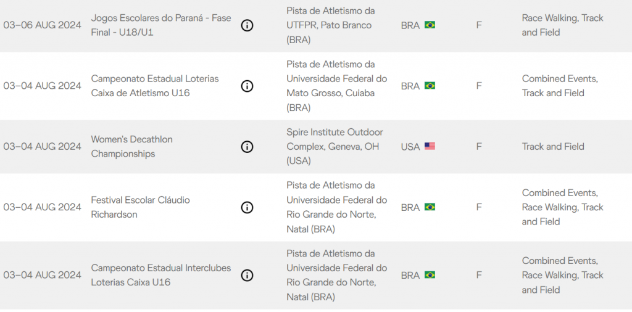Image resolution: width=632 pixels, height=312 pixels.
Task: Select 03–06 AUG 2024 date cell
Action: coord(43,25)
